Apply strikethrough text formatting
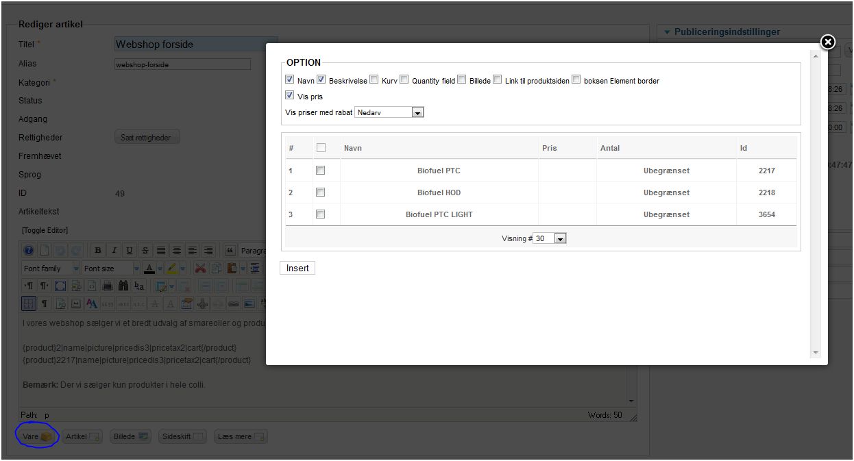Viewport: 854px width, 461px height. click(x=145, y=251)
